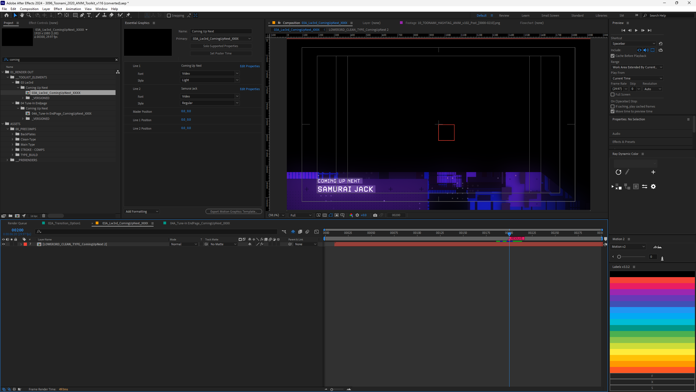Toggle Include Video in preview

pyautogui.click(x=639, y=50)
